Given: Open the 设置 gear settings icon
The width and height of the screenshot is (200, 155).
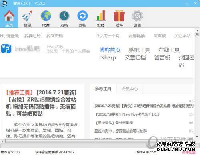Looking at the screenshot, I should (137, 18).
